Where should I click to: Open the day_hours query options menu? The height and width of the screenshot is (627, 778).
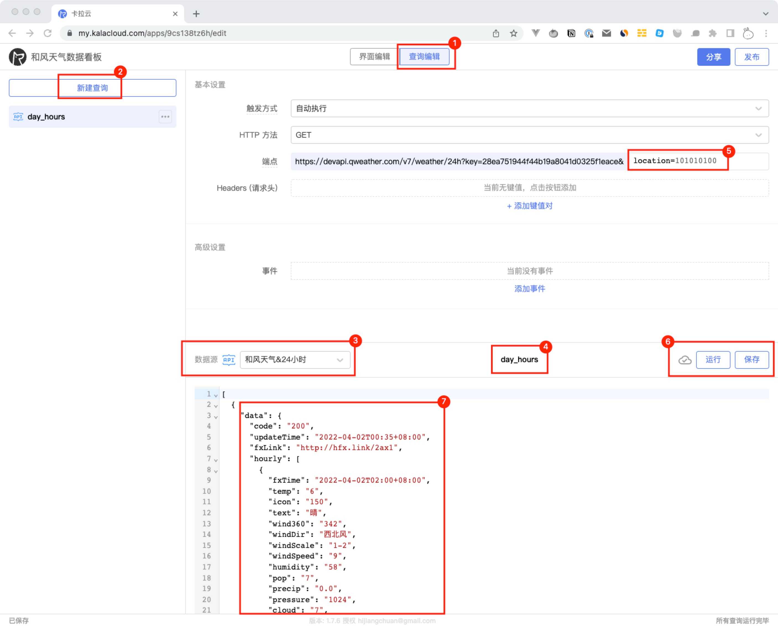(x=165, y=117)
